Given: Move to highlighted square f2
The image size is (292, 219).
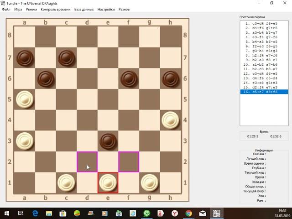Looking at the screenshot, I should point(129,162).
